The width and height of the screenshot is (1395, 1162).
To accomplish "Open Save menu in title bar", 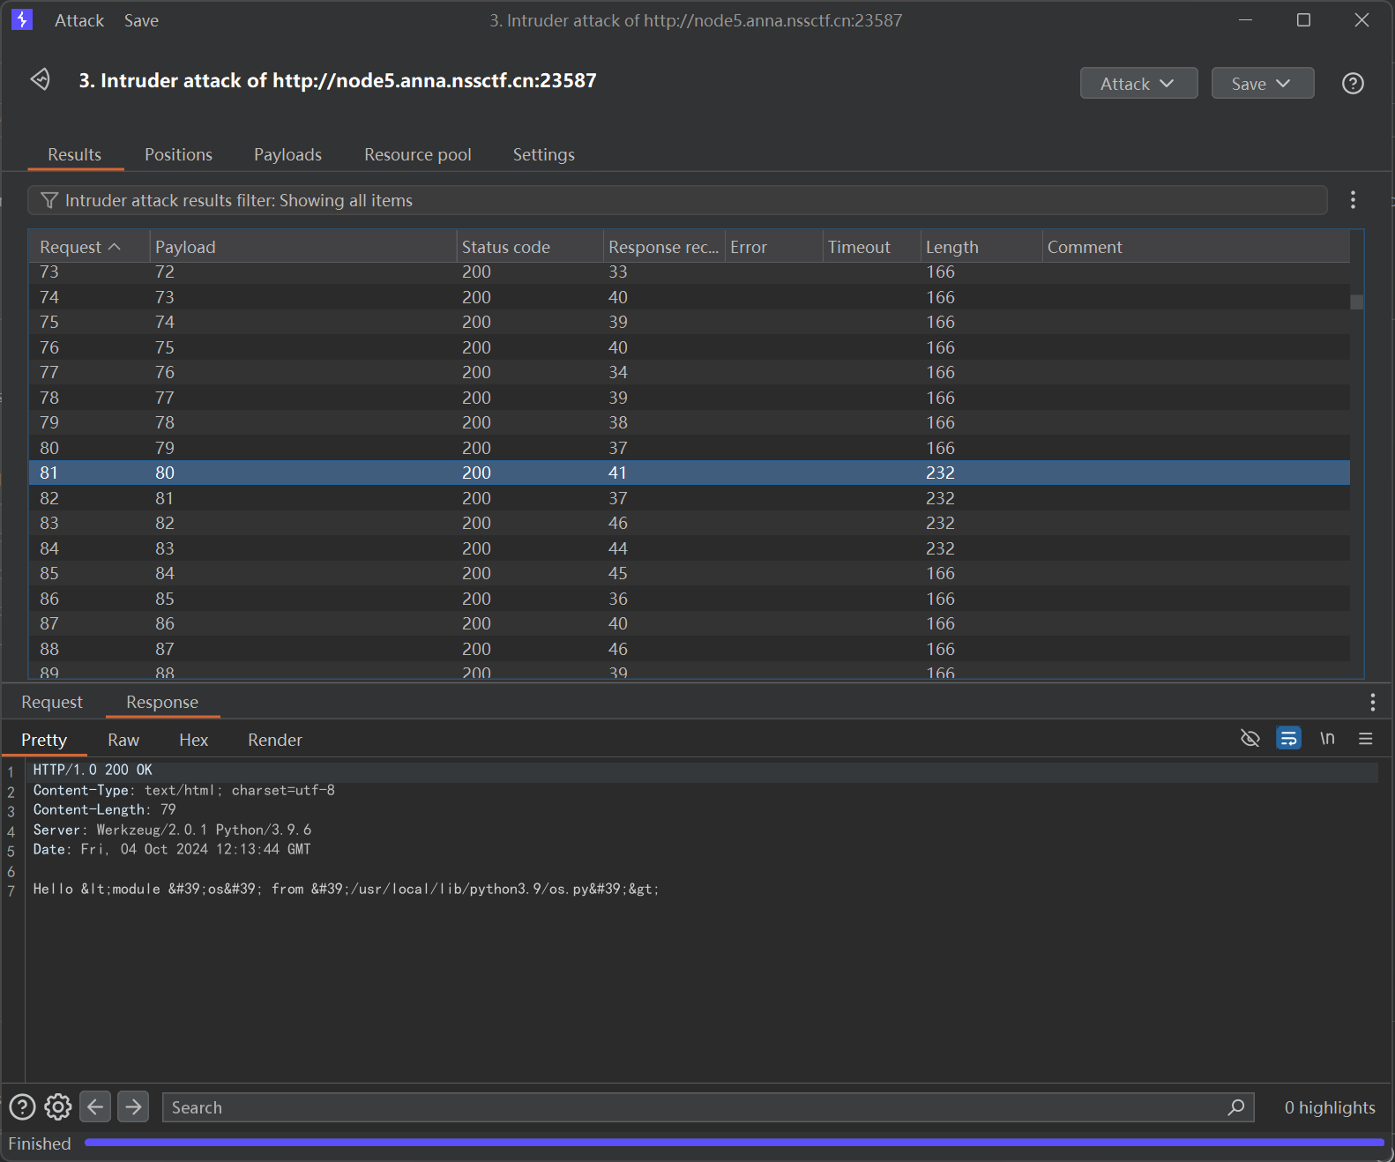I will pyautogui.click(x=141, y=20).
